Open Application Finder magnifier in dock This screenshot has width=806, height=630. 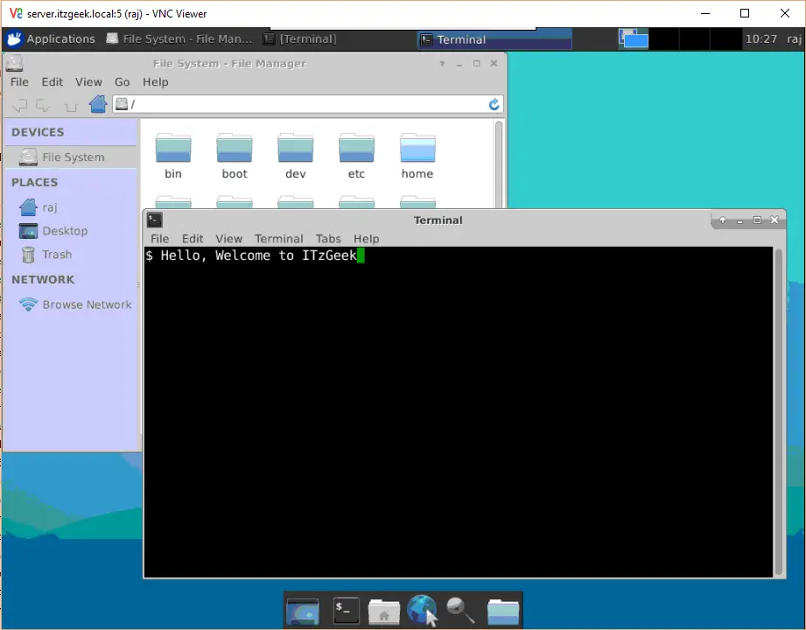tap(460, 610)
